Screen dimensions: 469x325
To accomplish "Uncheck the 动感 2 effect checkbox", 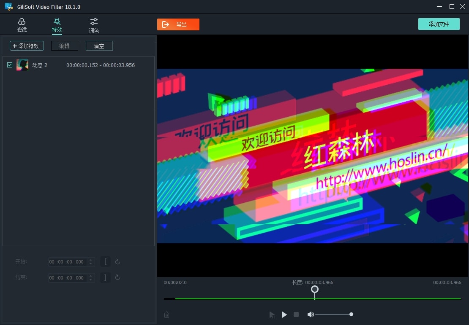I will click(10, 65).
